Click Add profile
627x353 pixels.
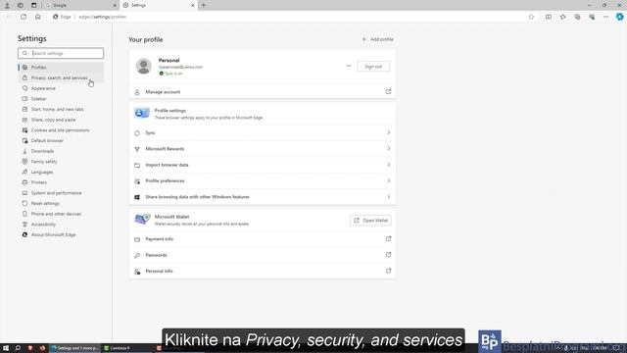[x=377, y=39]
